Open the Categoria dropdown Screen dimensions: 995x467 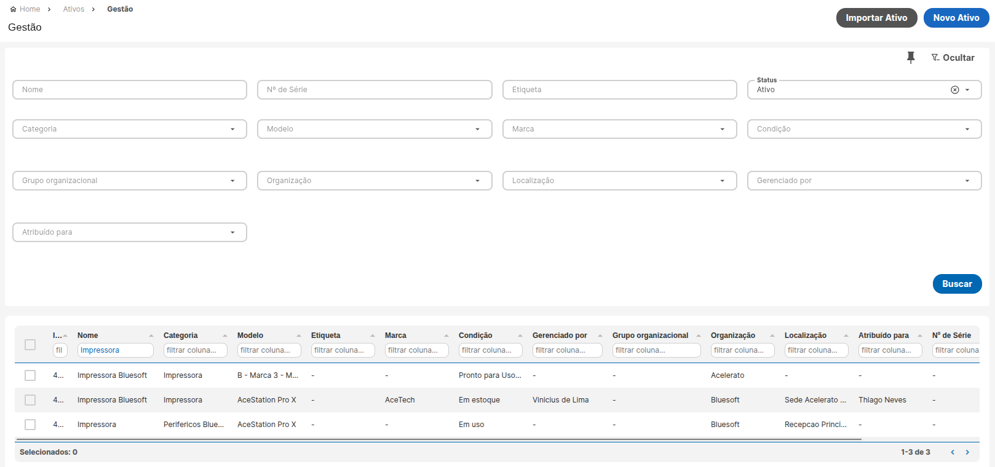[232, 129]
